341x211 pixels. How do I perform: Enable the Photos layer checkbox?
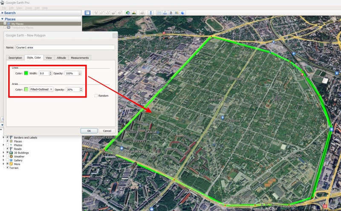click(8, 145)
